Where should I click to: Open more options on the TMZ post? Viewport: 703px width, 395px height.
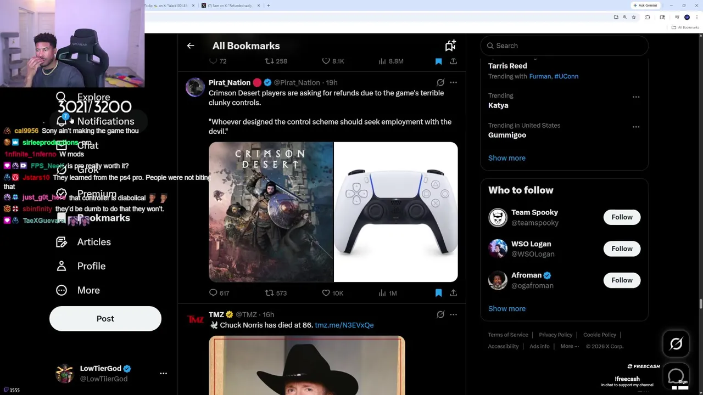[453, 315]
